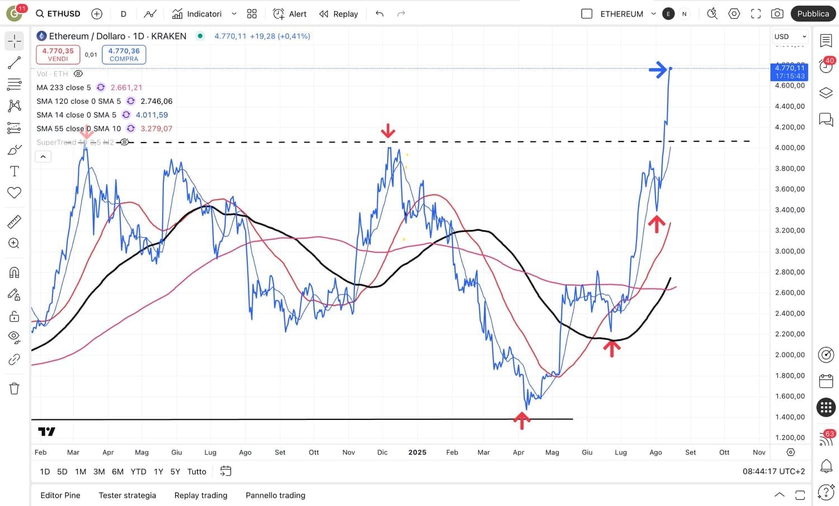Redo the last chart action
The height and width of the screenshot is (506, 839).
(401, 13)
